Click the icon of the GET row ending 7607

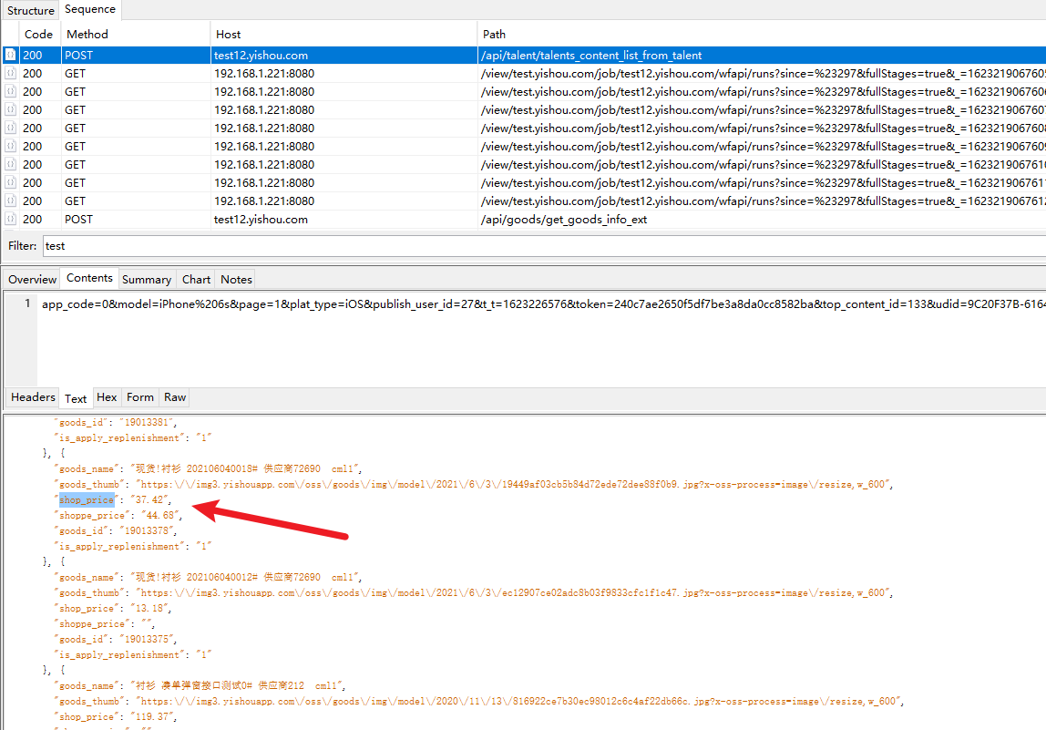(x=10, y=109)
